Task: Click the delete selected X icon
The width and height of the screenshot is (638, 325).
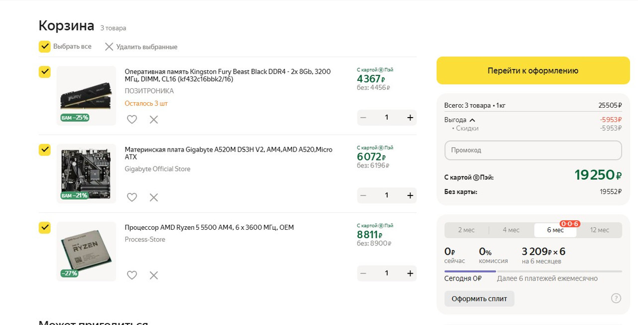Action: 109,47
